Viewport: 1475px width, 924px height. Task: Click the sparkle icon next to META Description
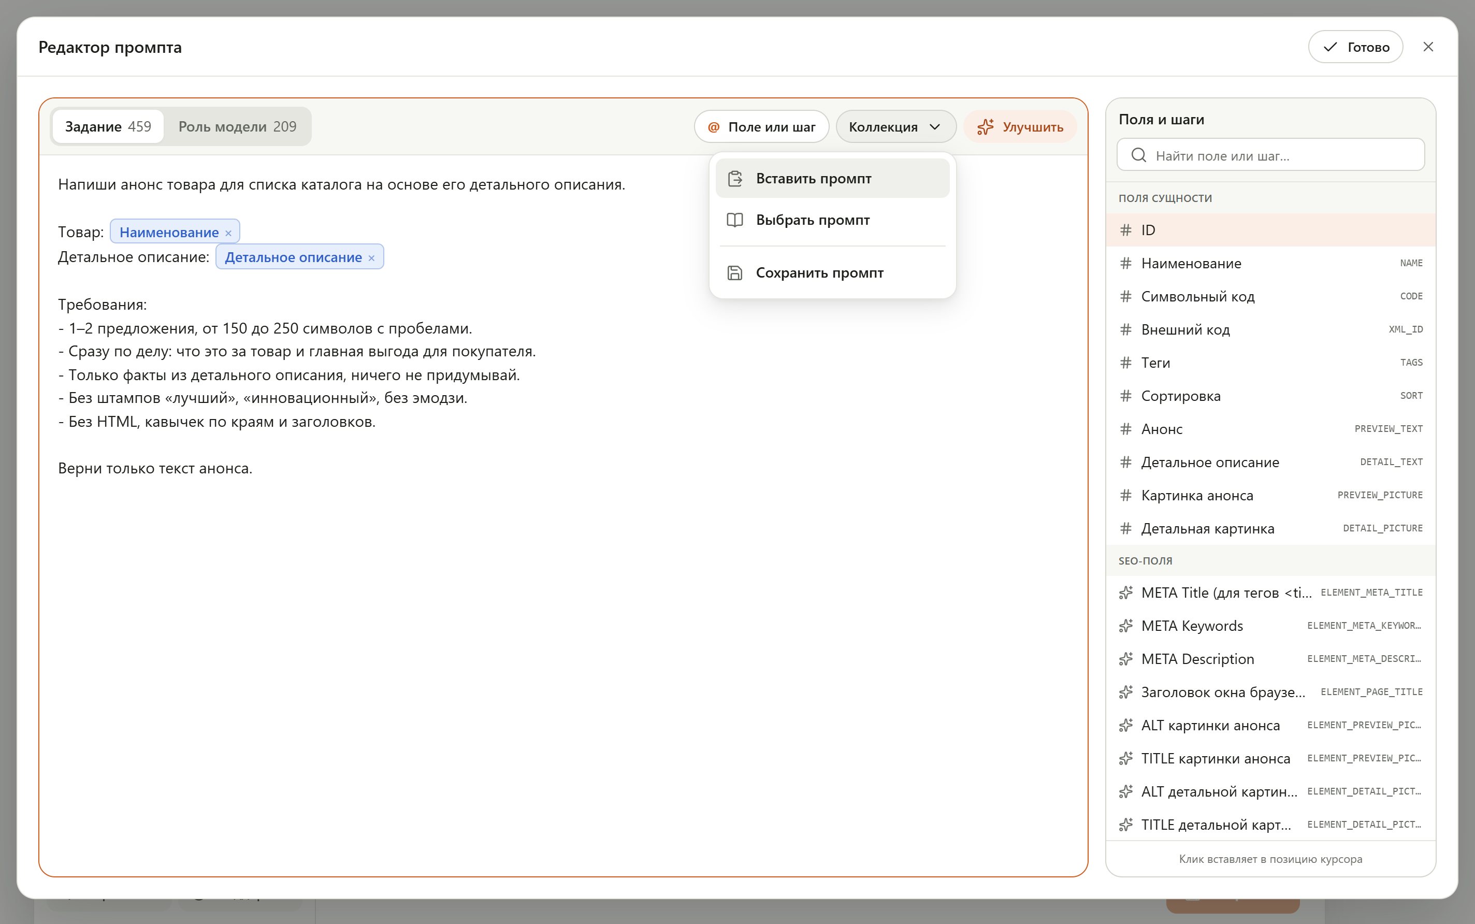pos(1125,659)
